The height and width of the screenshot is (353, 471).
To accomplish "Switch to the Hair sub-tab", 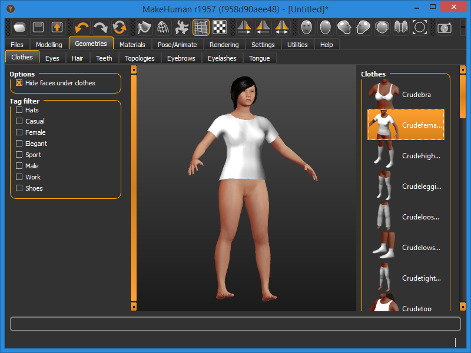I will point(77,58).
